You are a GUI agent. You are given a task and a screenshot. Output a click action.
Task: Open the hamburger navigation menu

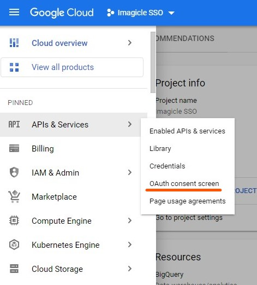(x=14, y=13)
